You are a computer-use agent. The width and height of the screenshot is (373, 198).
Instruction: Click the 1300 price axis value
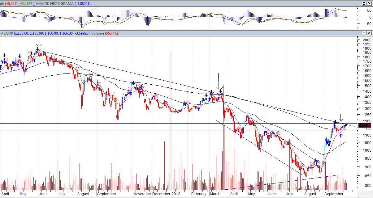[x=367, y=109]
